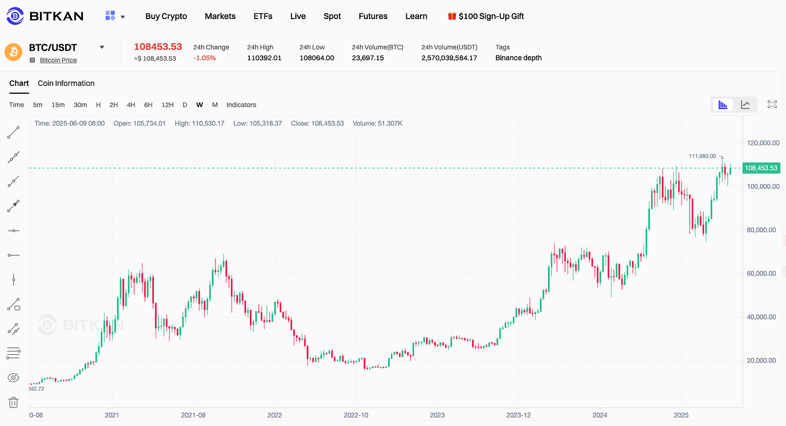Select the price line tool with label box
The width and height of the screenshot is (786, 426).
coord(13,304)
